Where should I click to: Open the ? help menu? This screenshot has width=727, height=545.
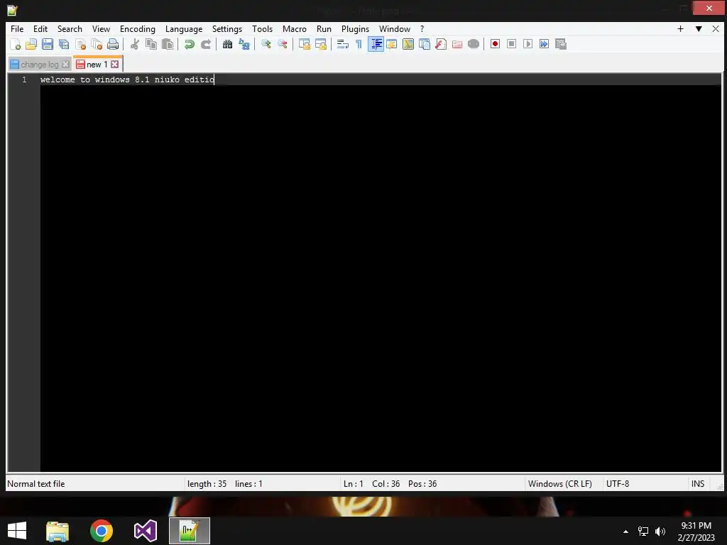click(422, 28)
